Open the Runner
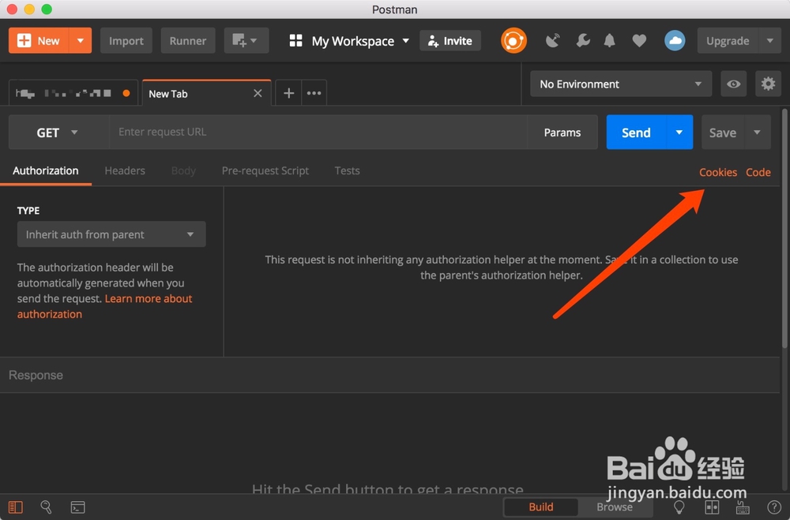790x520 pixels. click(x=187, y=40)
